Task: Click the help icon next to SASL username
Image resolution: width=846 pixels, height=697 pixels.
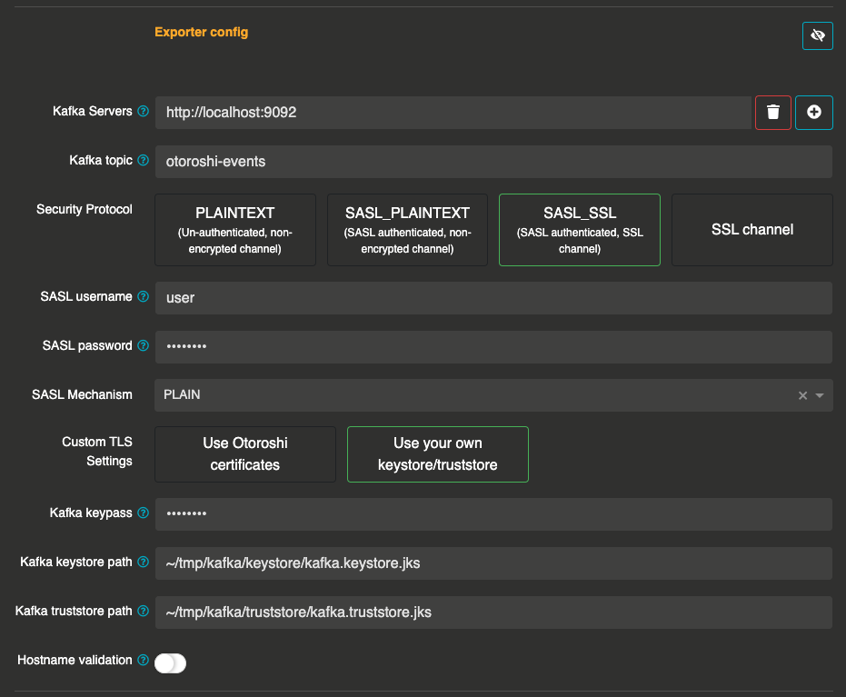Action: (143, 297)
